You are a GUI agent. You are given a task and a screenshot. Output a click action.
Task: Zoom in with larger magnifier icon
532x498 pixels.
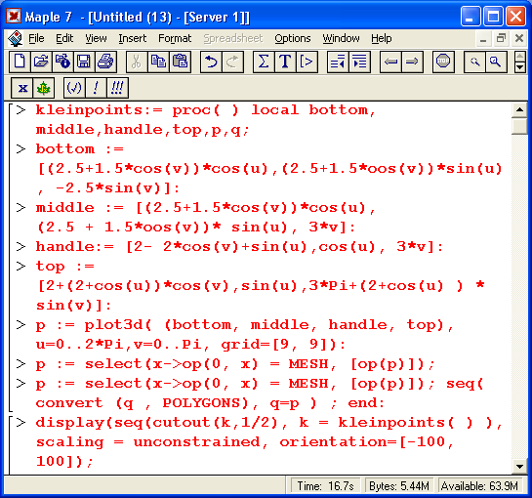(496, 62)
